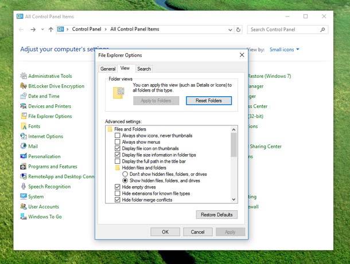
Task: Open Programs and Features icon
Action: point(24,167)
